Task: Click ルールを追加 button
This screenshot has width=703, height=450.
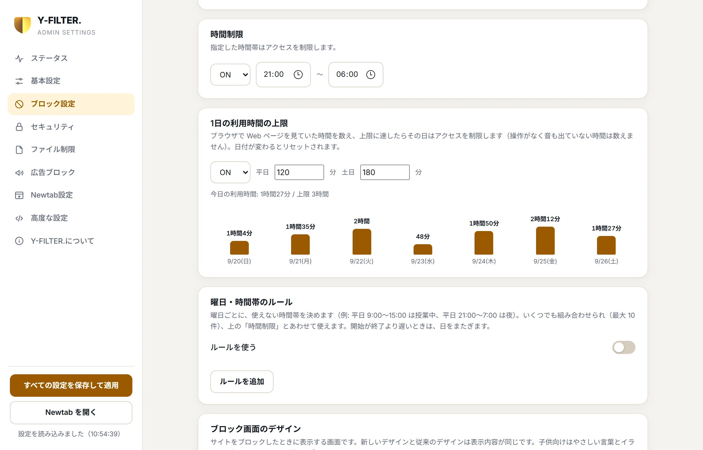Action: (242, 381)
